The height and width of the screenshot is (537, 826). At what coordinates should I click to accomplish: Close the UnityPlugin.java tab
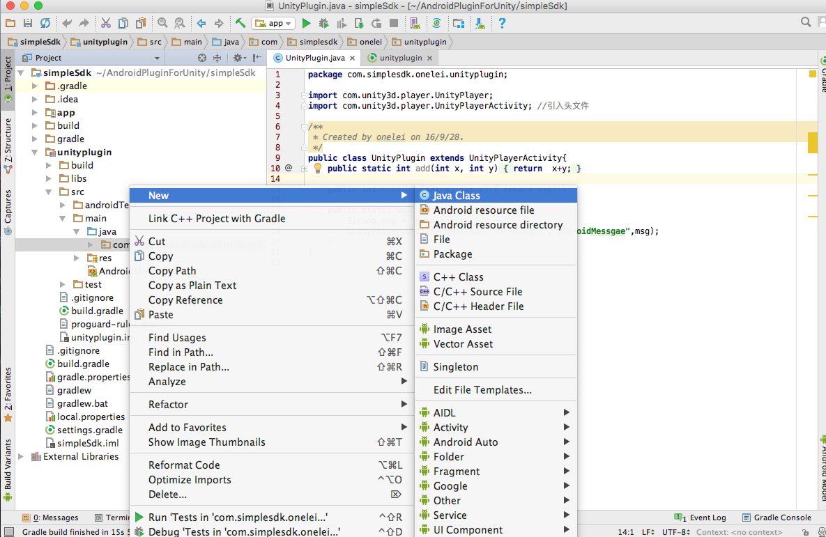tap(353, 58)
